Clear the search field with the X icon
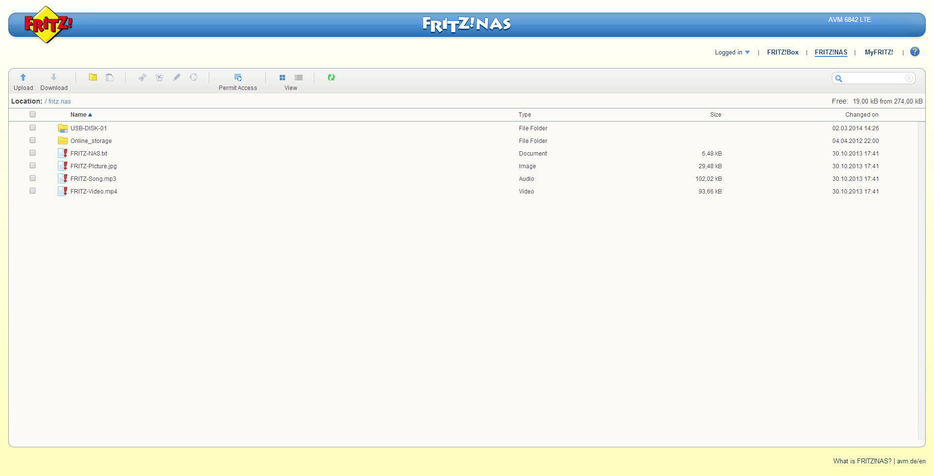The width and height of the screenshot is (934, 476). pos(909,78)
